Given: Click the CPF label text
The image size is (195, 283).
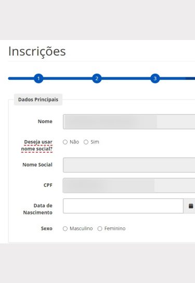Looking at the screenshot, I should (48, 185).
